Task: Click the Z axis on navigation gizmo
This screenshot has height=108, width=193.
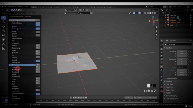Action: 153,17
